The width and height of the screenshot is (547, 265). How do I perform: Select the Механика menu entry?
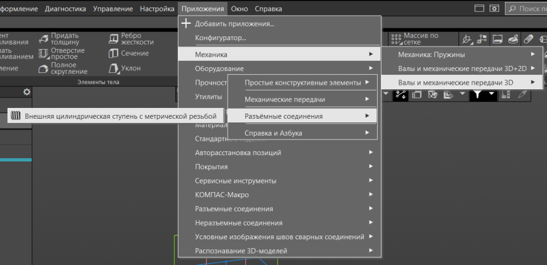(x=279, y=55)
